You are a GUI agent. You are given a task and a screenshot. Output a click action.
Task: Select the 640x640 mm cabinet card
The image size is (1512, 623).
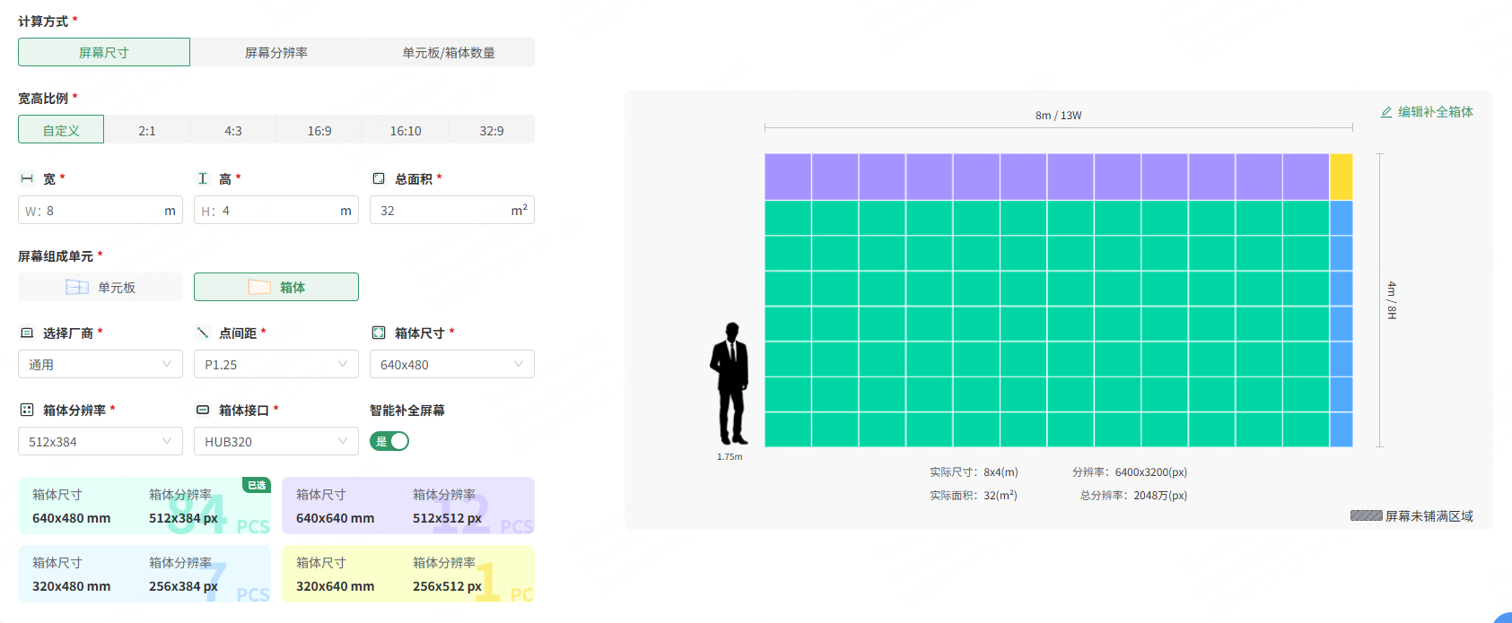[x=408, y=506]
